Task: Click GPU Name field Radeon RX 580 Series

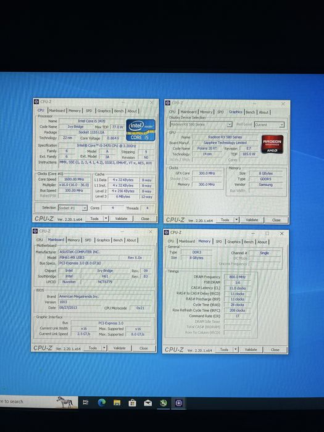Action: [225, 137]
